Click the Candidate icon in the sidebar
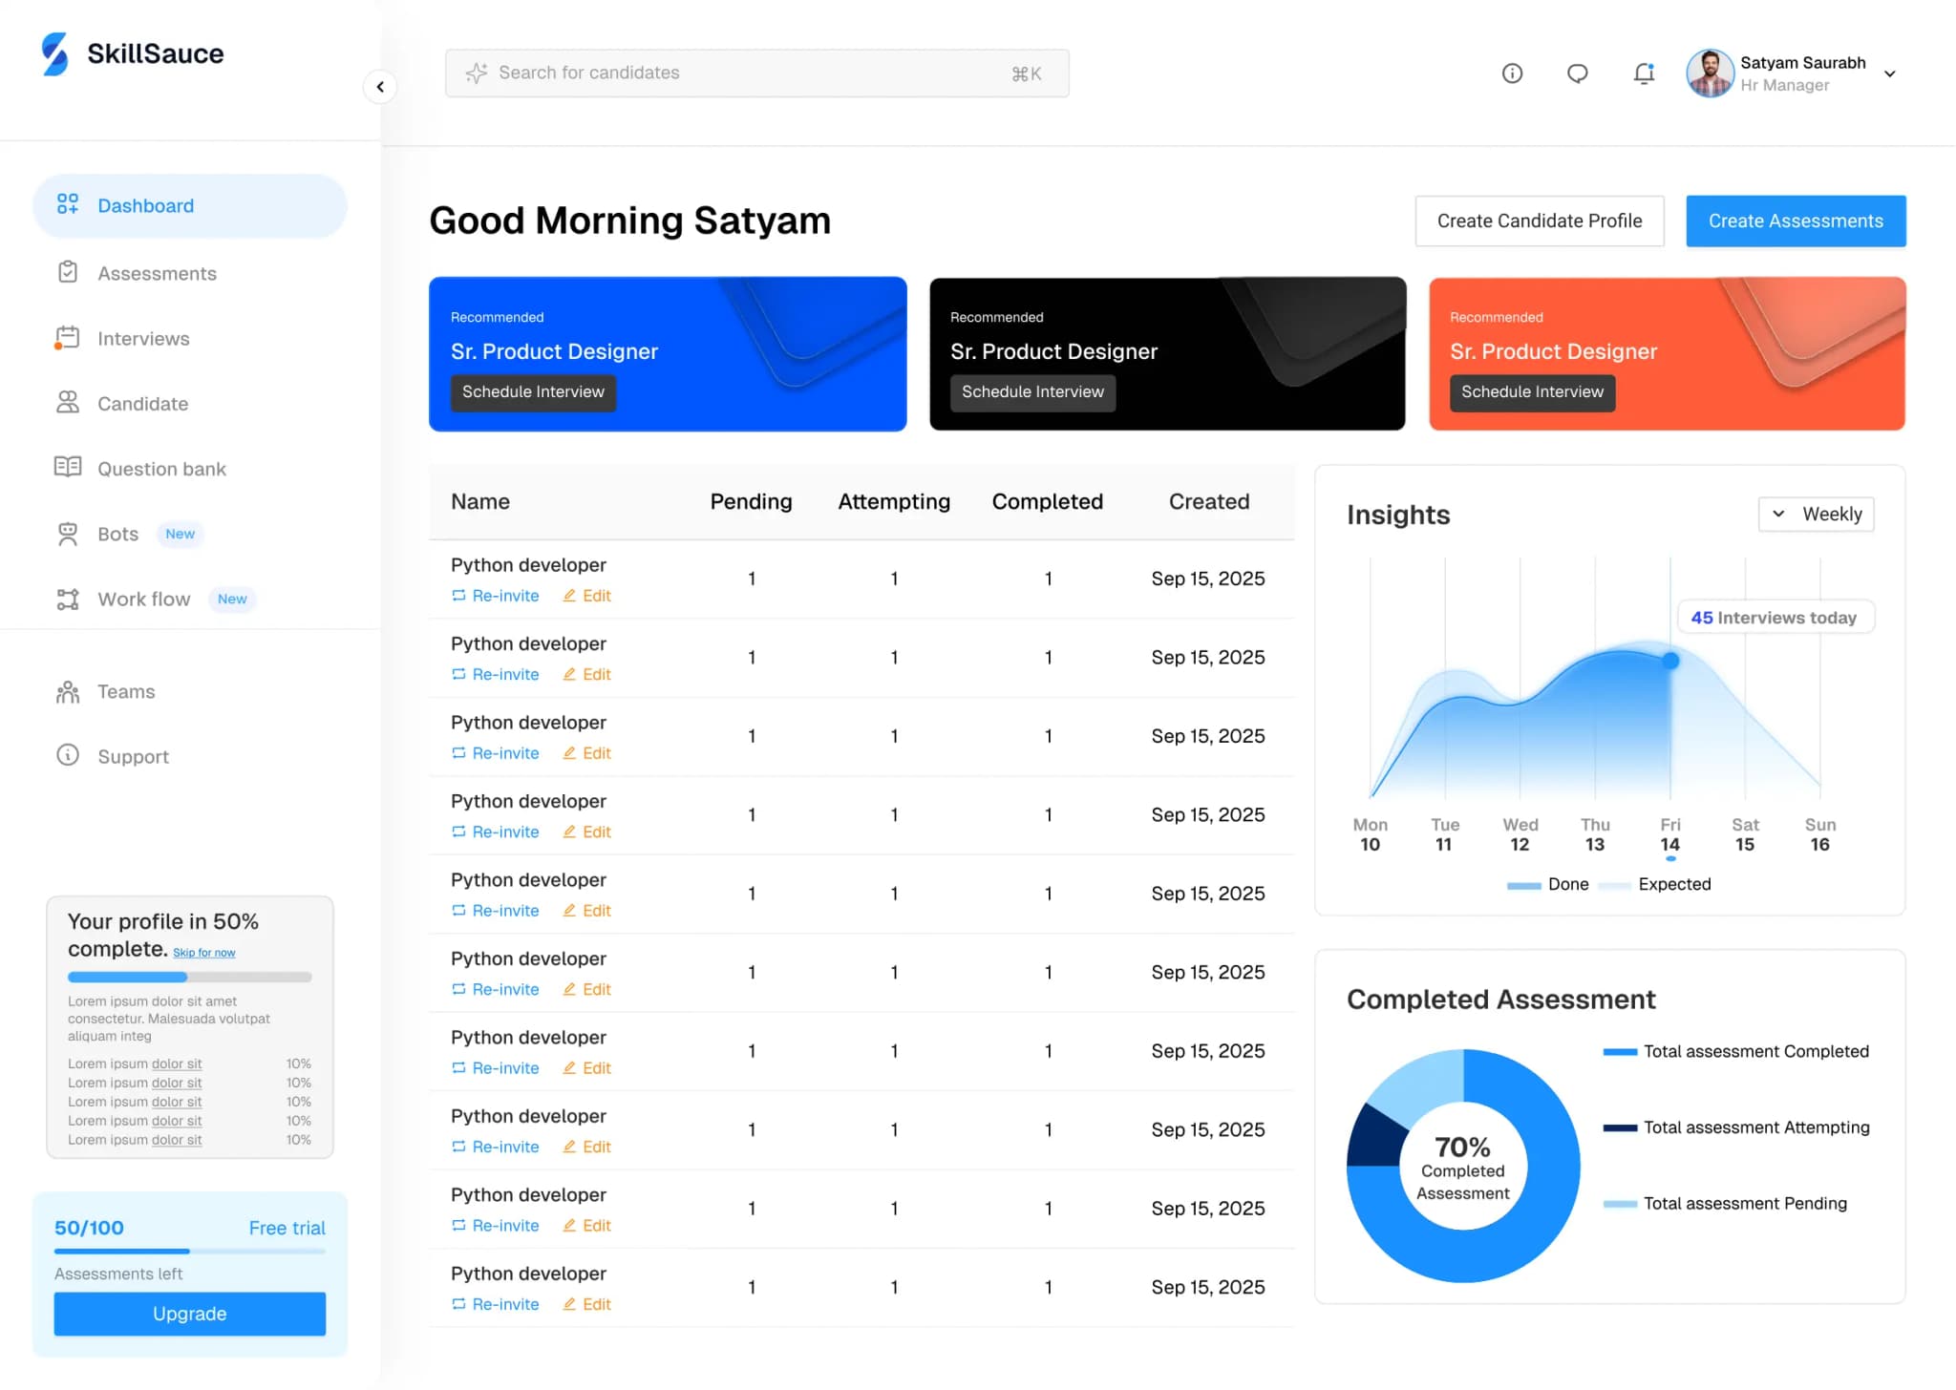This screenshot has width=1956, height=1390. point(68,403)
